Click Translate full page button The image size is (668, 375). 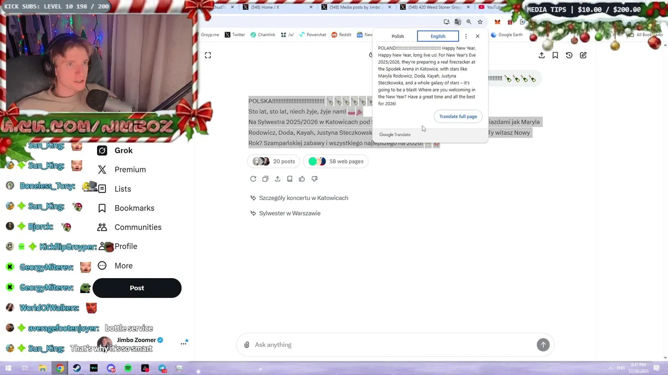point(458,116)
